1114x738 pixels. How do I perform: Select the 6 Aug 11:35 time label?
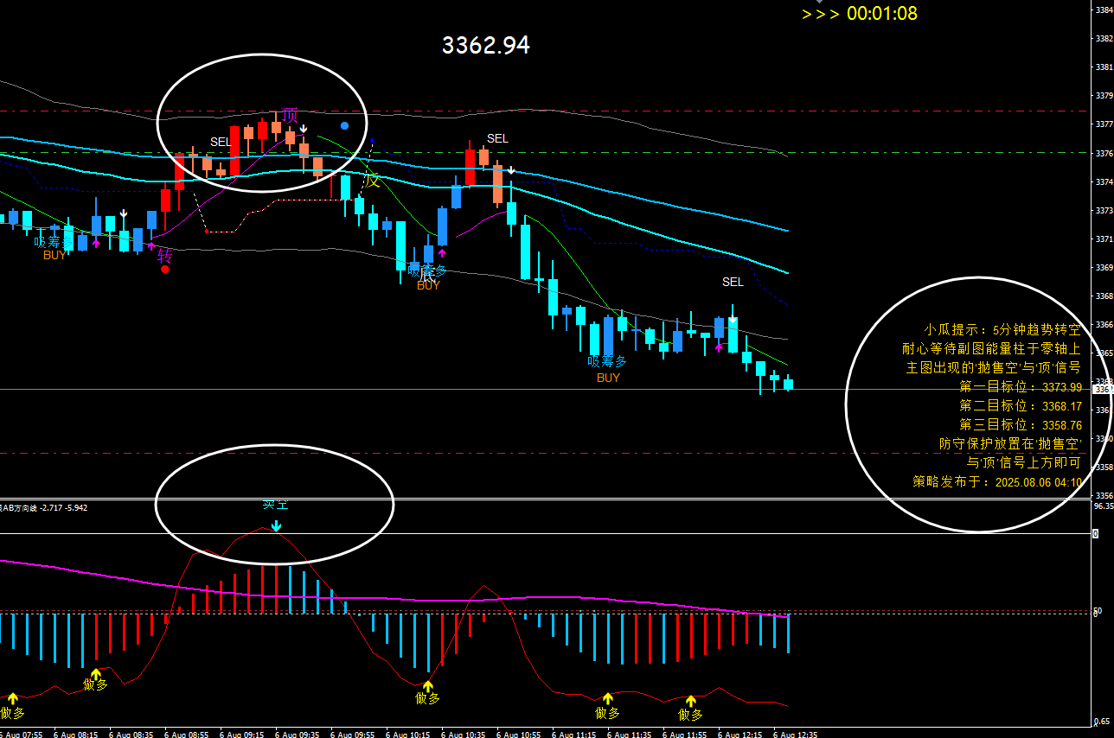(631, 734)
